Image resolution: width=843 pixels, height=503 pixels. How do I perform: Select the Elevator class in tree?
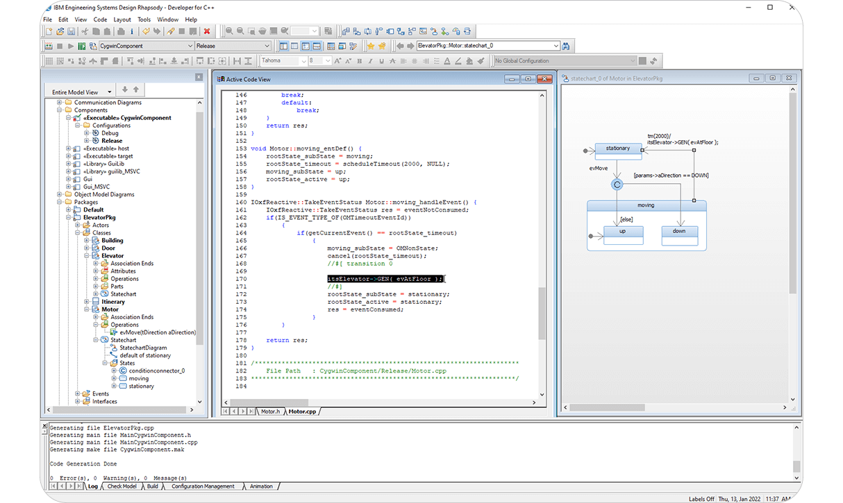click(x=112, y=256)
